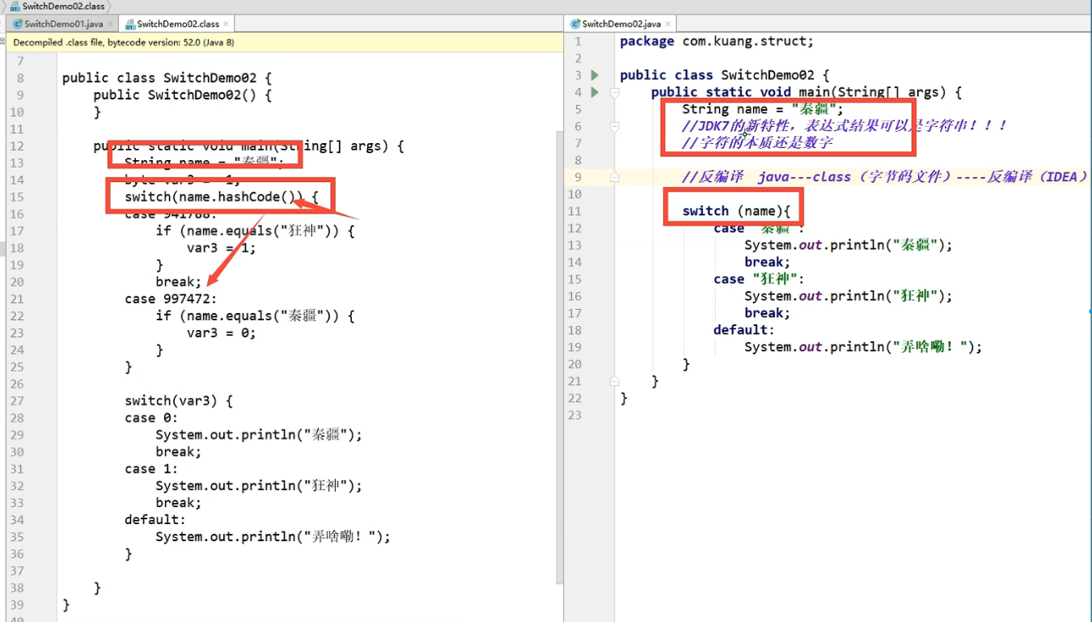Activate the SwitchDemo02.java tab on the right
The height and width of the screenshot is (622, 1092).
tap(620, 24)
